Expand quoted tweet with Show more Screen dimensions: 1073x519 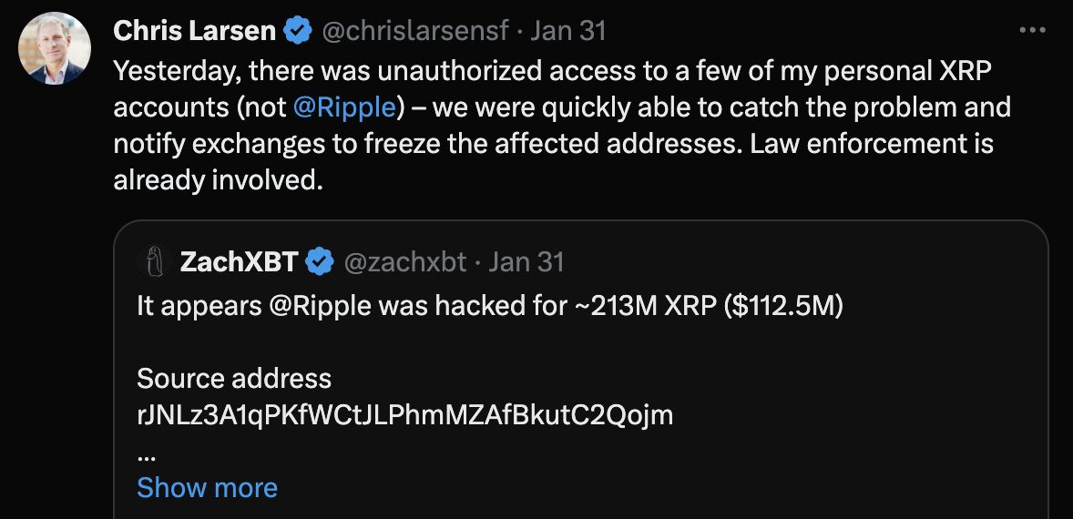coord(207,487)
